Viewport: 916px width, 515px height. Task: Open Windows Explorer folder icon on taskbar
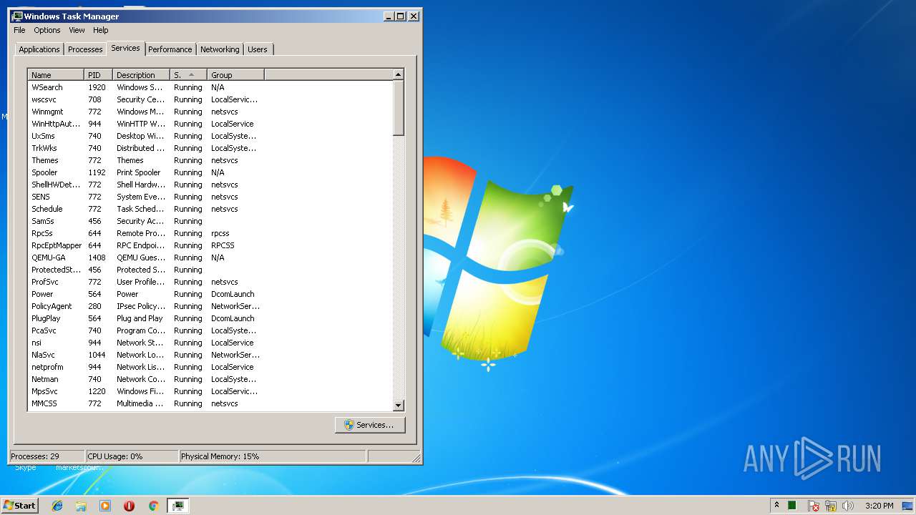(81, 506)
